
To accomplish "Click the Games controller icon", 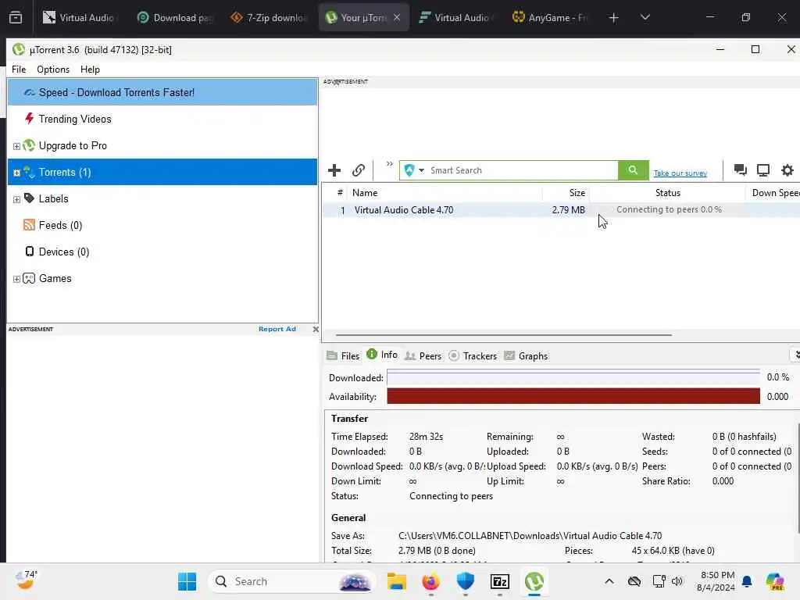I will pos(29,278).
